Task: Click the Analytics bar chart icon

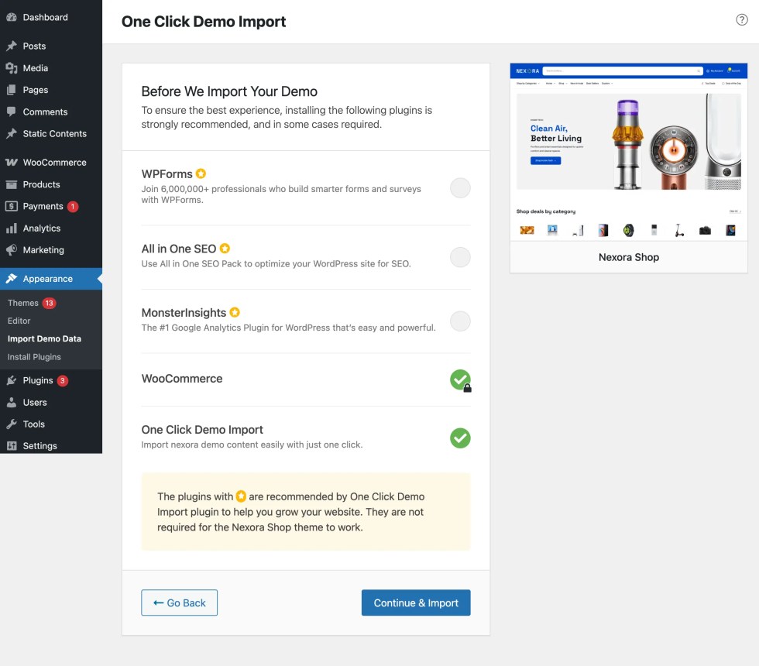Action: (12, 228)
